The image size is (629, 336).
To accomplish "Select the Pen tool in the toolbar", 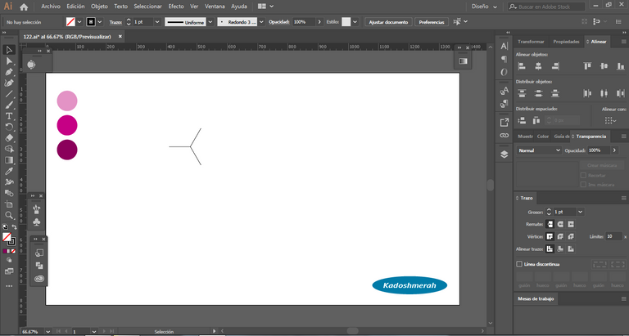I will tap(9, 72).
